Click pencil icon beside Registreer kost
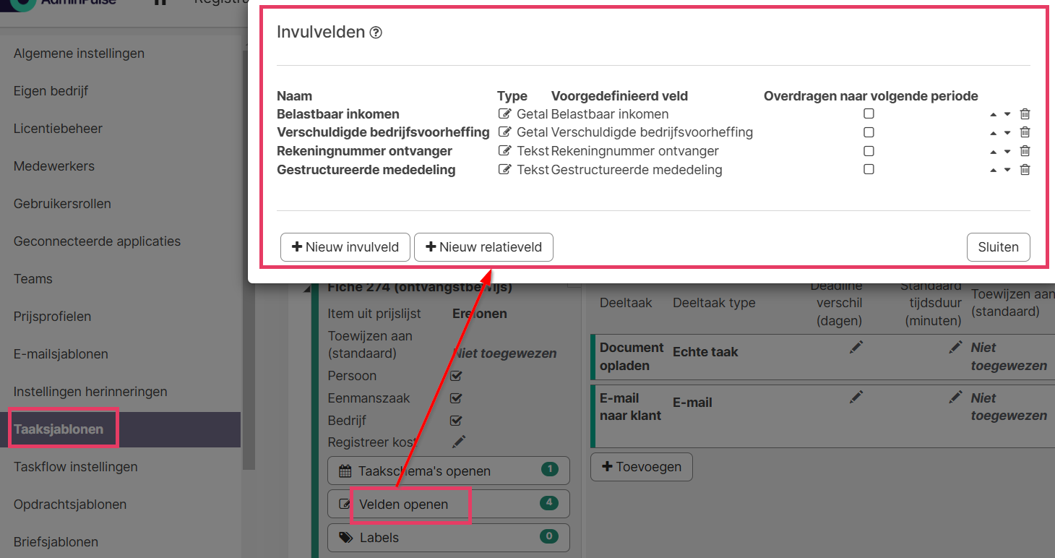Viewport: 1055px width, 558px height. point(459,442)
